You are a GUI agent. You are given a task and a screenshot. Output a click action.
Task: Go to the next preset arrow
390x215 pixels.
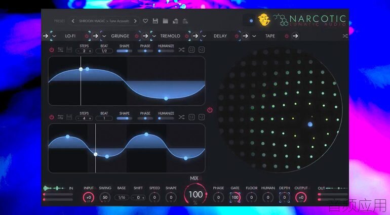tap(135, 21)
